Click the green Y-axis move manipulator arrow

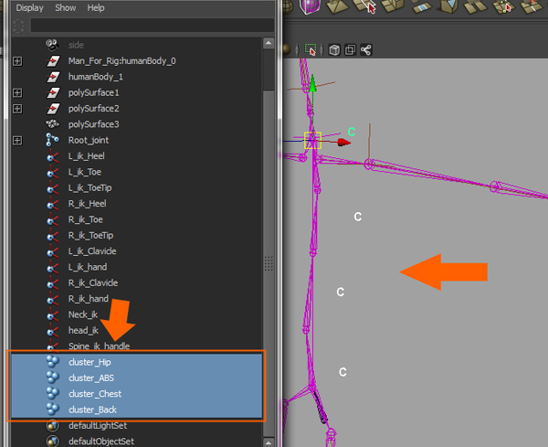tap(312, 84)
